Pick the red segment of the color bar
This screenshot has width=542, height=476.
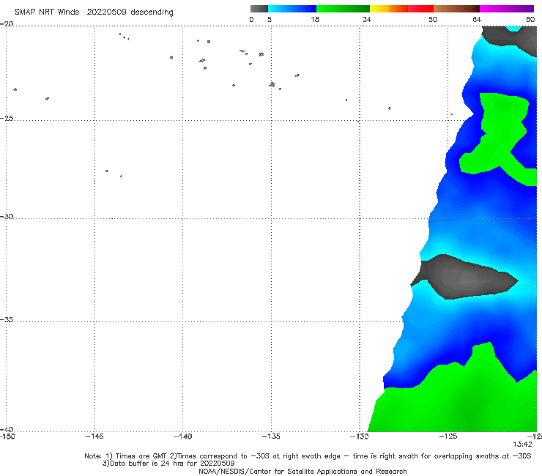(420, 9)
